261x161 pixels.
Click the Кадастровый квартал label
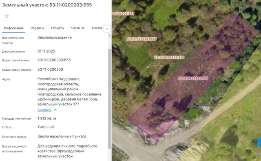(17, 70)
